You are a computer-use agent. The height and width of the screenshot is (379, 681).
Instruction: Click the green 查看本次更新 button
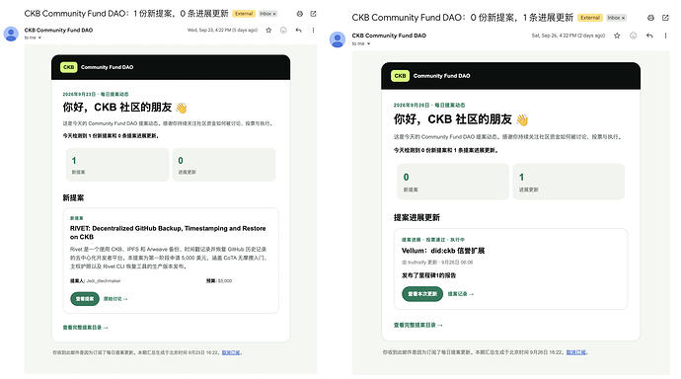[x=422, y=294]
